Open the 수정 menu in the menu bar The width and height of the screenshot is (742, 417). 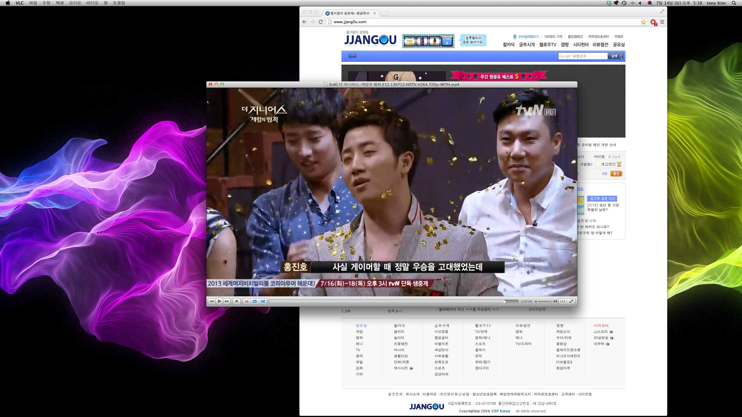pos(46,3)
